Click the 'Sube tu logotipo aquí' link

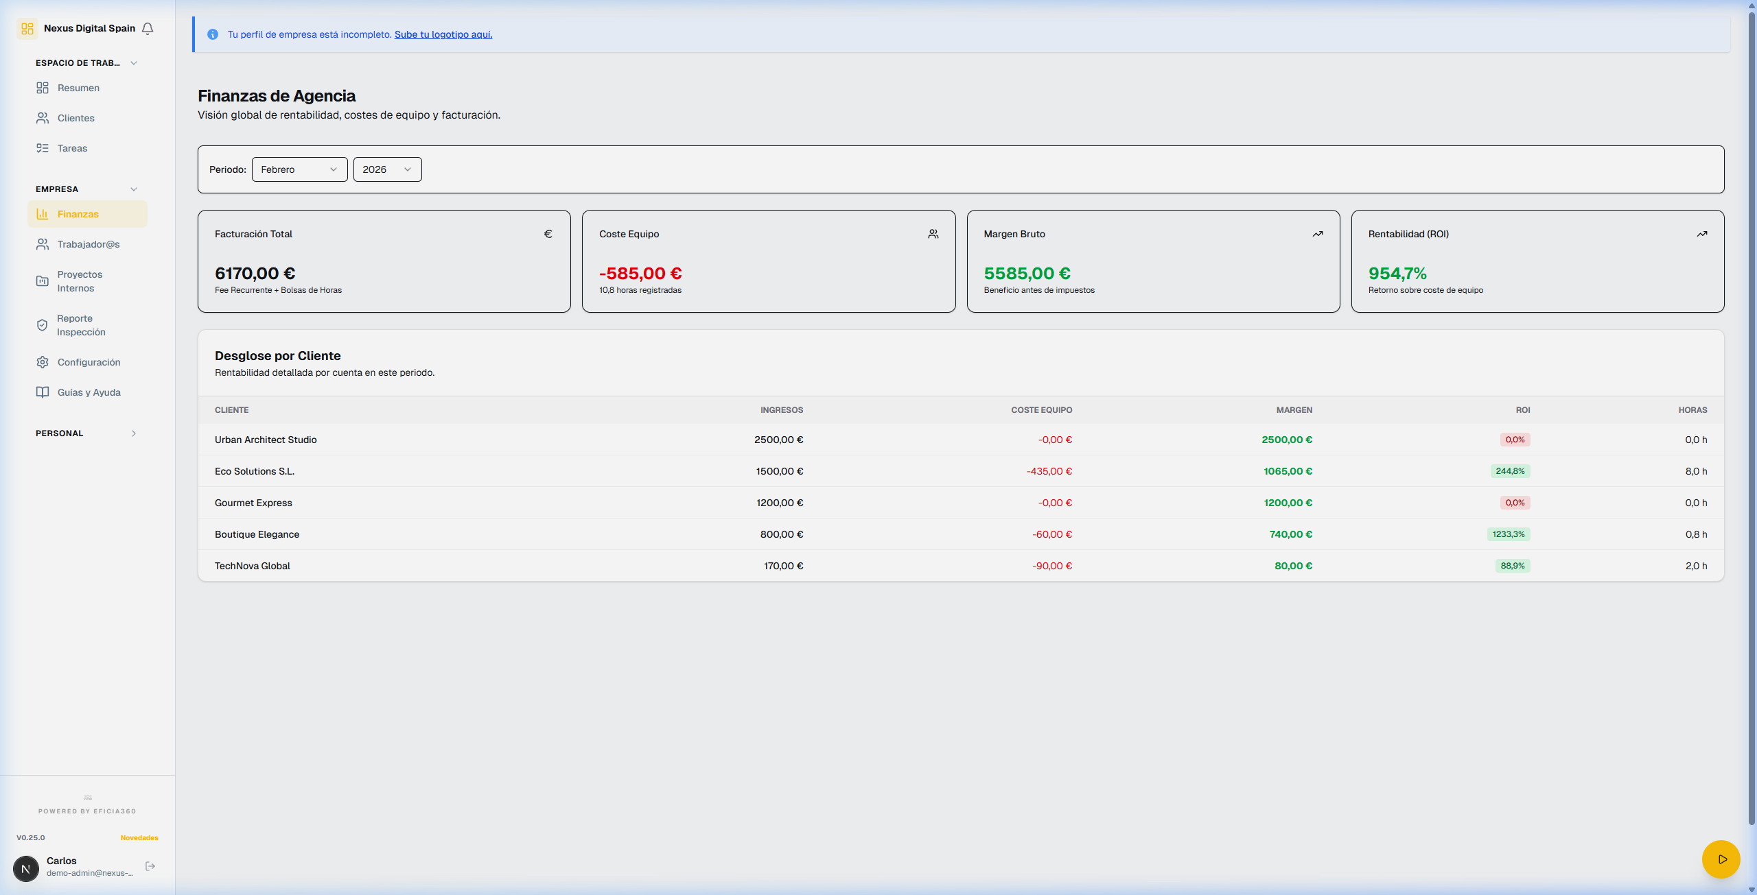pos(443,34)
